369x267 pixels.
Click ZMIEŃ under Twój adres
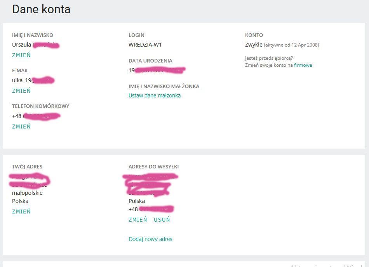click(x=21, y=212)
